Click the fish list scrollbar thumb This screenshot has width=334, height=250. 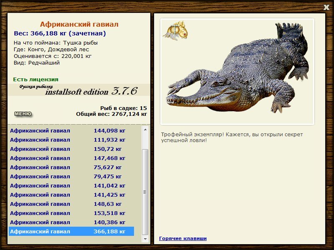pyautogui.click(x=145, y=192)
